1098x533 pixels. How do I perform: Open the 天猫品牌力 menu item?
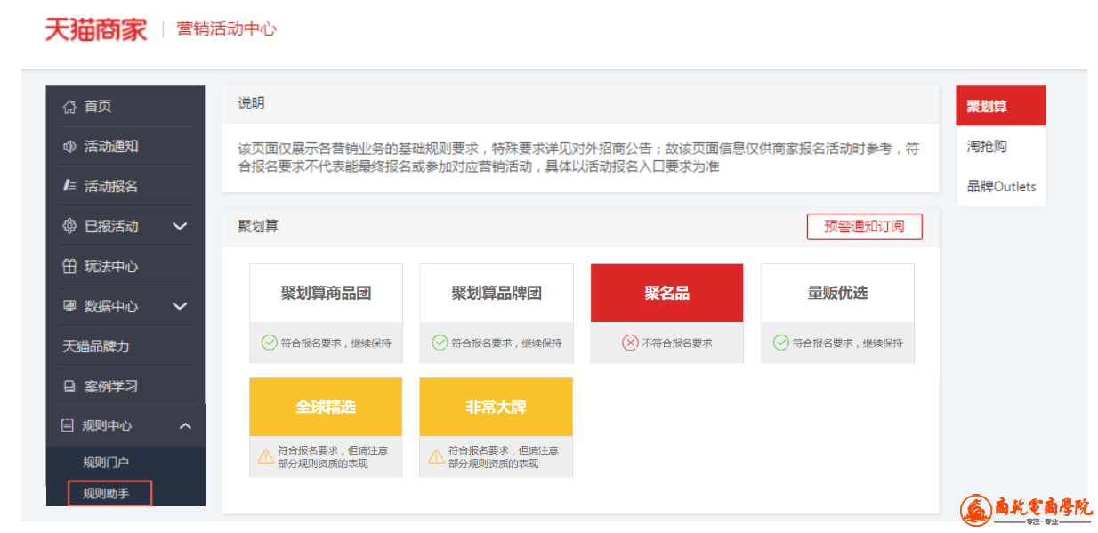click(96, 346)
